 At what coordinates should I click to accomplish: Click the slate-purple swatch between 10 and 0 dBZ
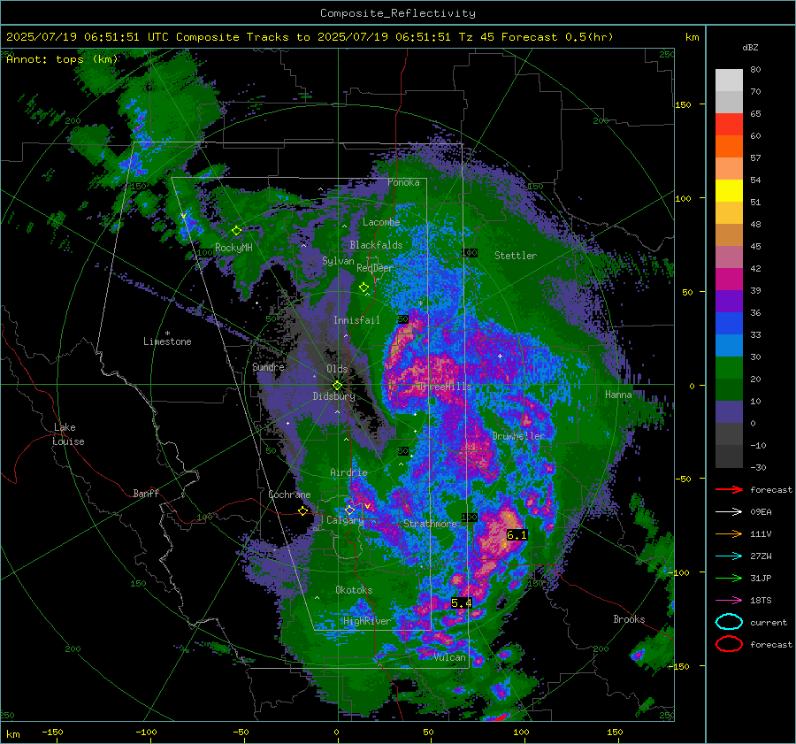(729, 412)
